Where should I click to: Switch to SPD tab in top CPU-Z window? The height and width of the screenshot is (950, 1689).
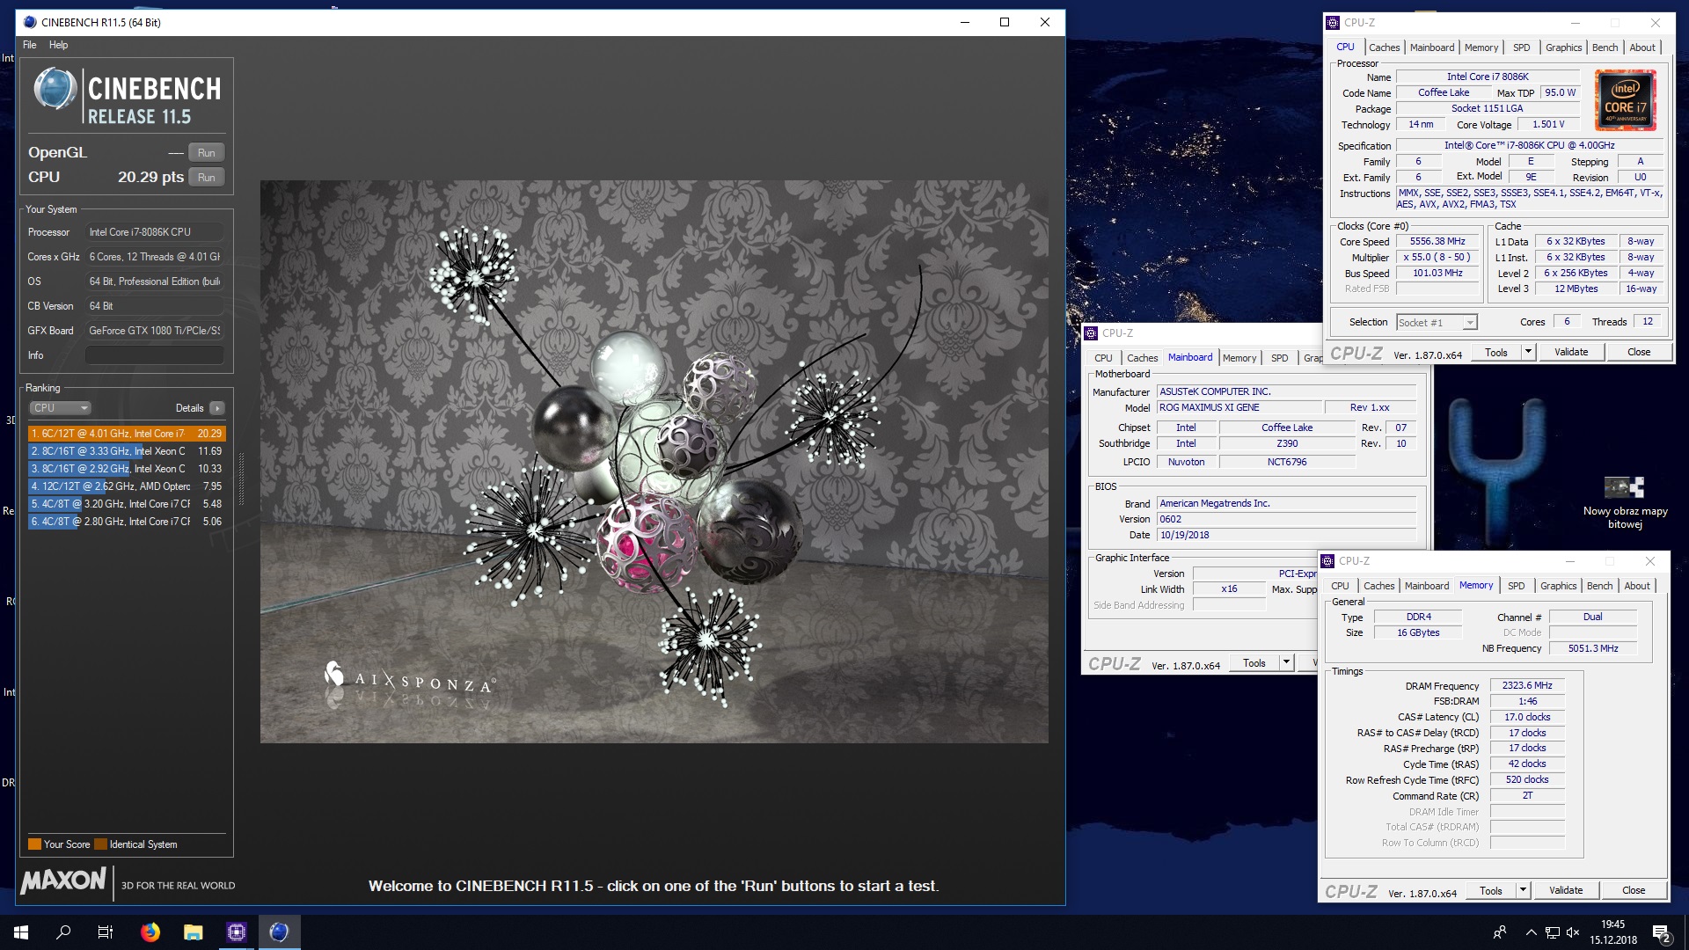(x=1521, y=47)
